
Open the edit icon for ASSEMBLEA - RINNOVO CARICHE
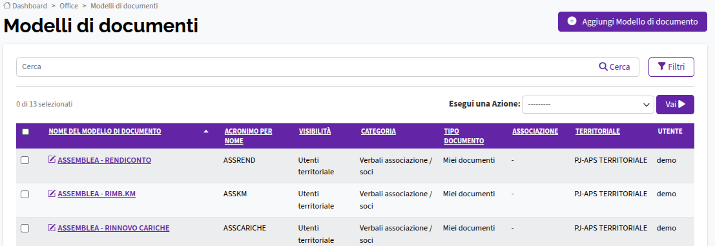(x=52, y=227)
